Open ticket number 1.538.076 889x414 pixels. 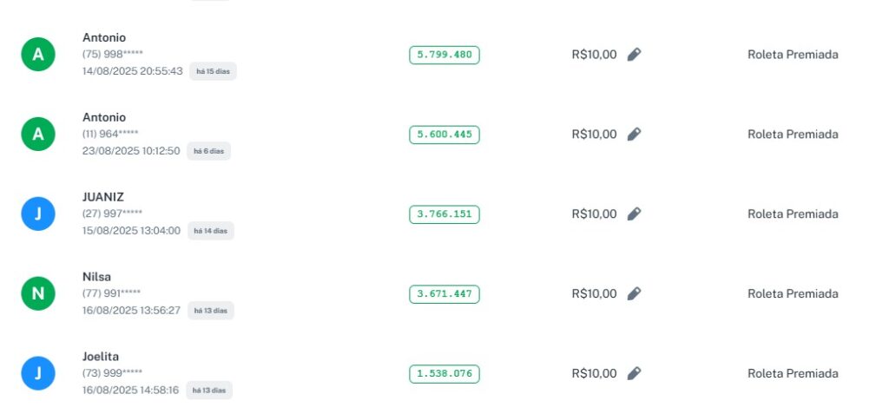tap(444, 374)
